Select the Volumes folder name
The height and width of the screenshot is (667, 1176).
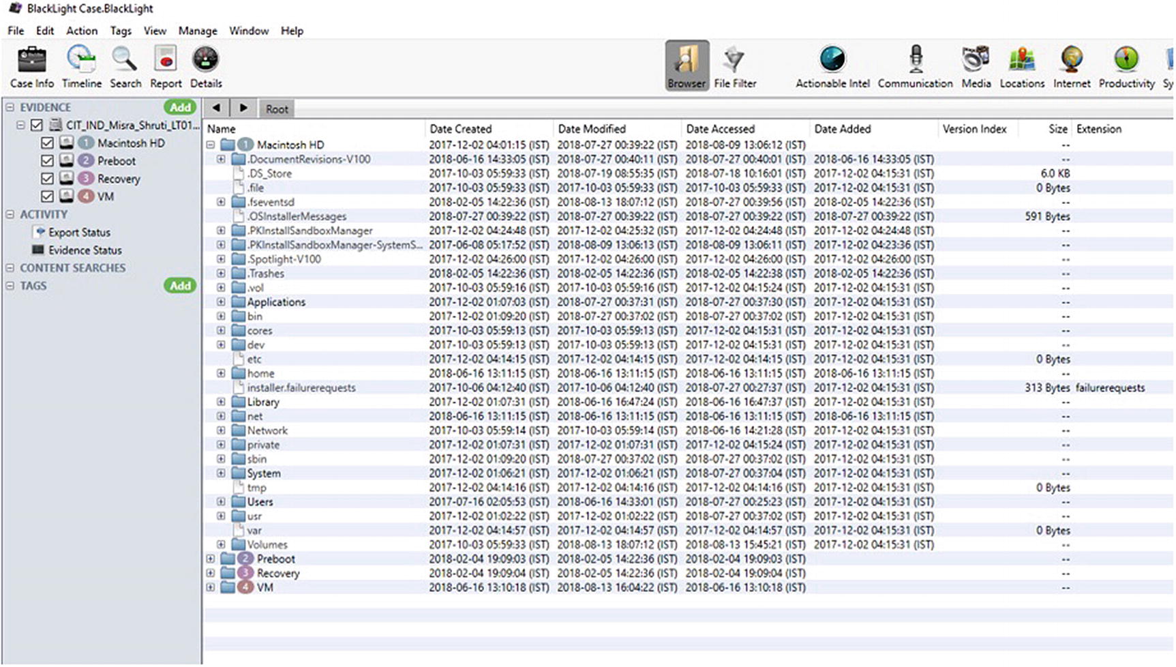267,544
